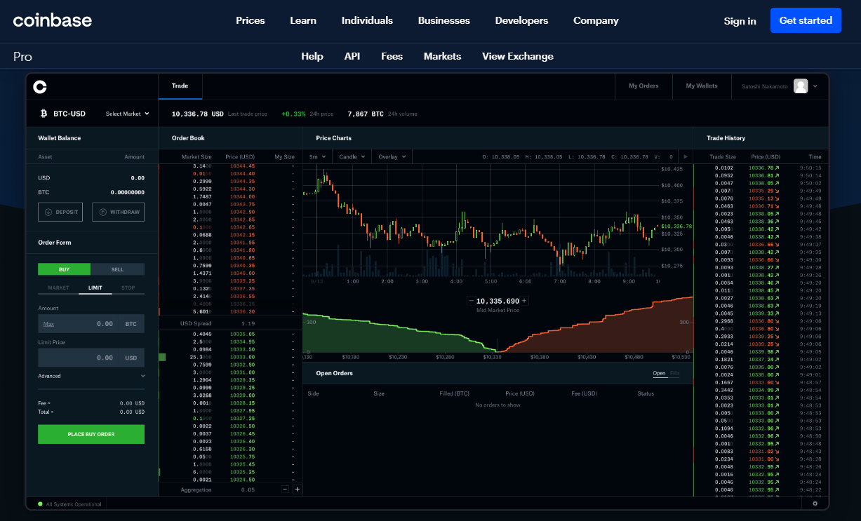Open the 5m interval dropdown

pos(317,157)
